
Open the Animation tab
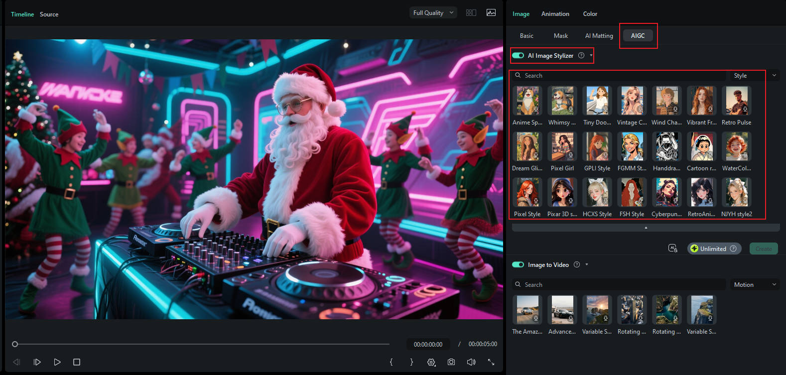555,14
